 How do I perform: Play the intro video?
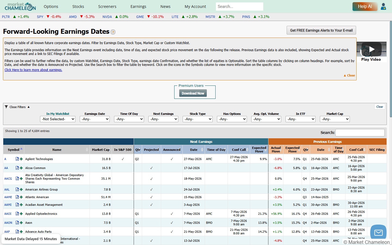(372, 49)
